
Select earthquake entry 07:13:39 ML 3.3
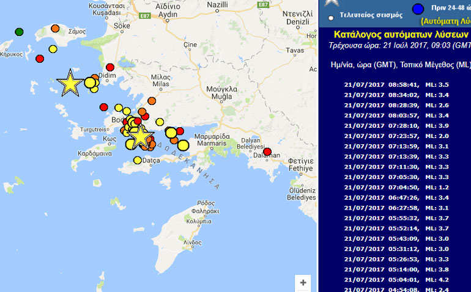point(396,156)
